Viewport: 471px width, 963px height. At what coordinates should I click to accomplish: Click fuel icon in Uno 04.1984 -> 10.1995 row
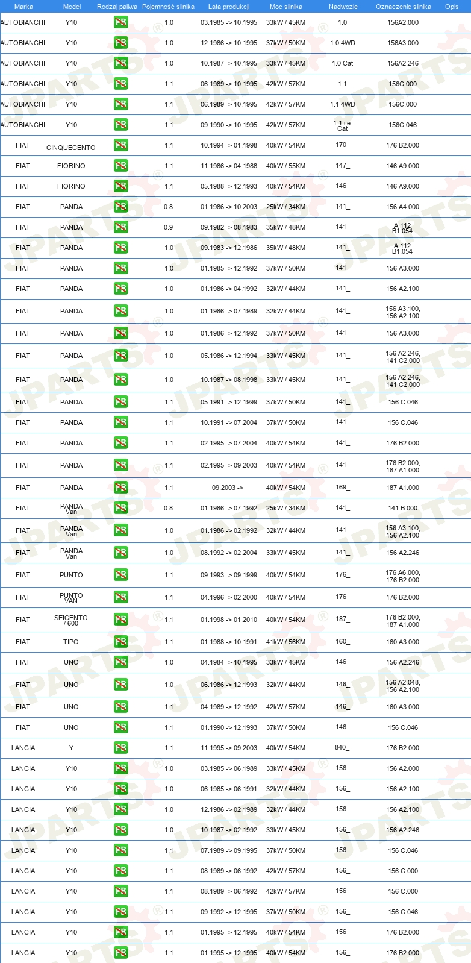(x=121, y=662)
